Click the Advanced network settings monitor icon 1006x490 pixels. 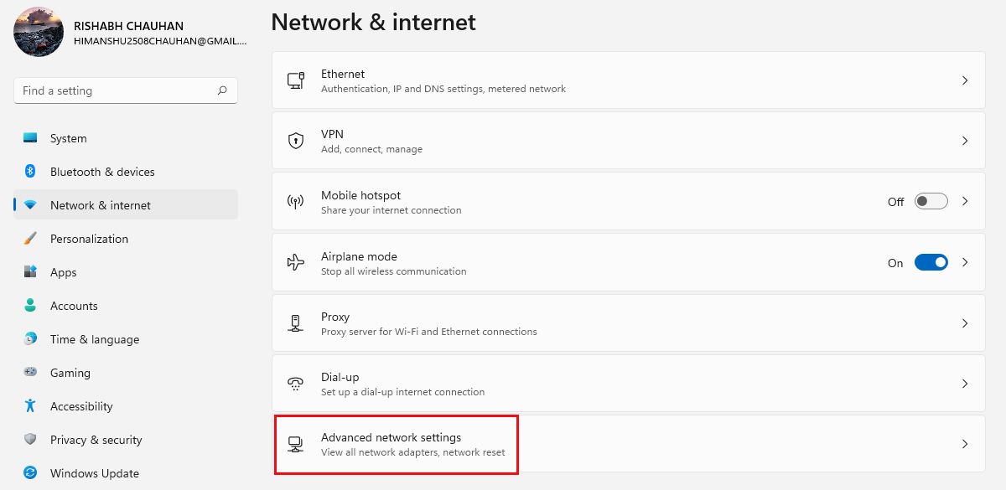click(296, 443)
